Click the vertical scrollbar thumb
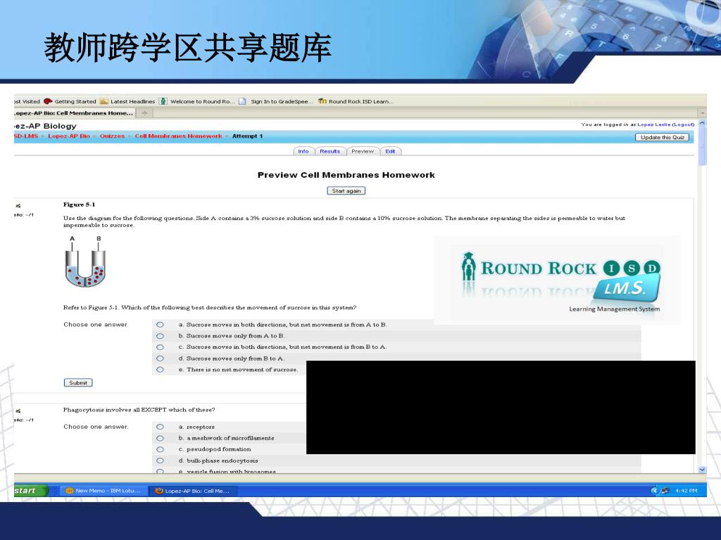 [702, 146]
